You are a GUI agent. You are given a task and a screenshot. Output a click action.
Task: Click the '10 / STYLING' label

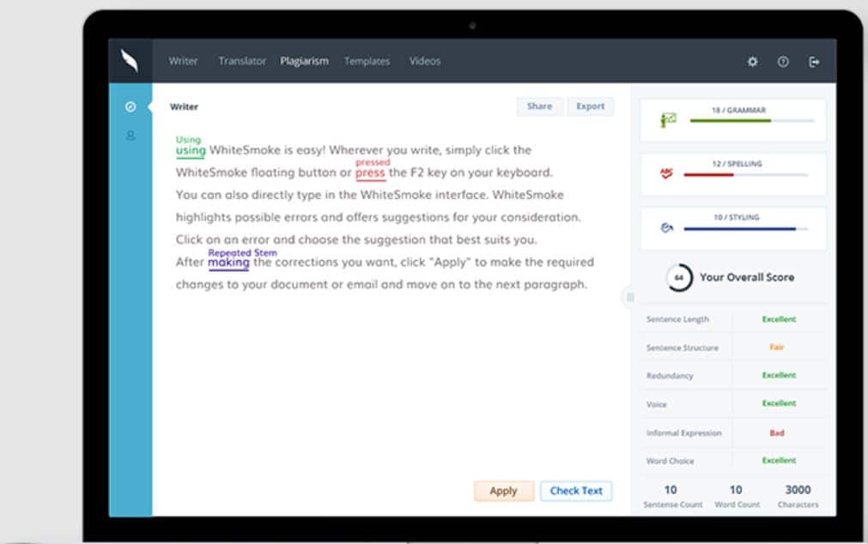(x=737, y=217)
